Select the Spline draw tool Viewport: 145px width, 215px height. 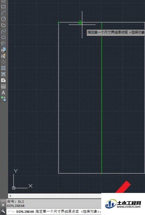pyautogui.click(x=3, y=31)
